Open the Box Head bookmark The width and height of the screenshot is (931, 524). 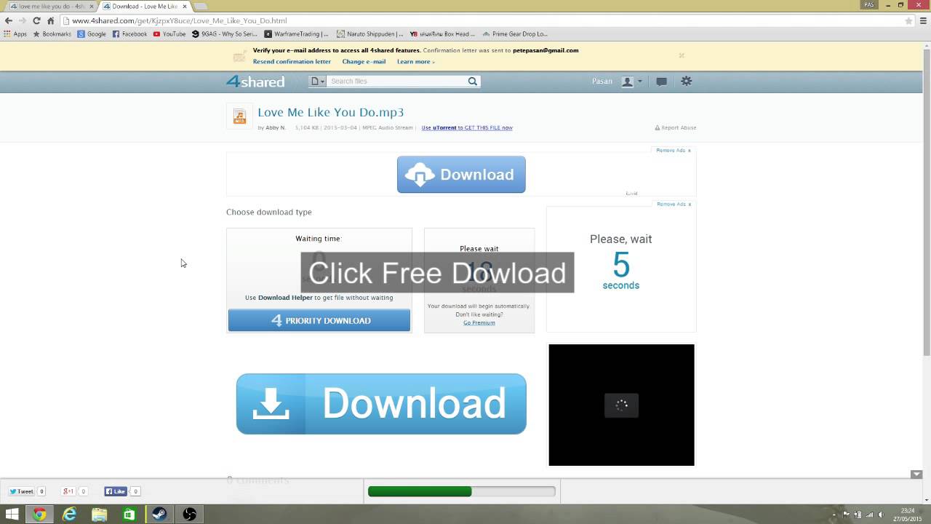[443, 33]
